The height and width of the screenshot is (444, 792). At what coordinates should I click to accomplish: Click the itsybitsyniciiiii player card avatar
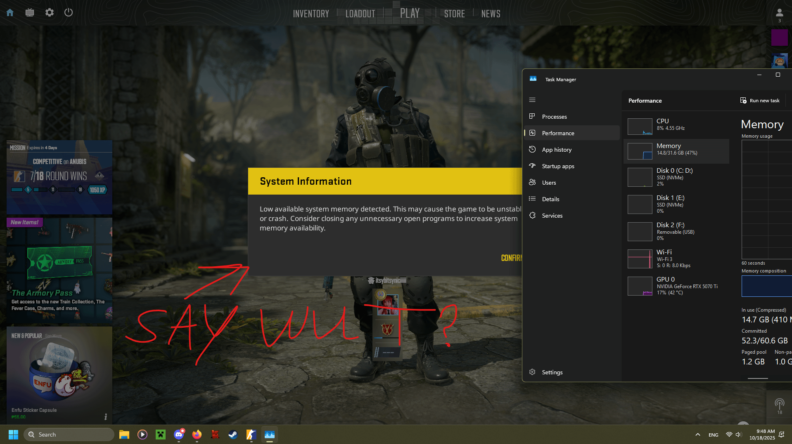[x=388, y=305]
